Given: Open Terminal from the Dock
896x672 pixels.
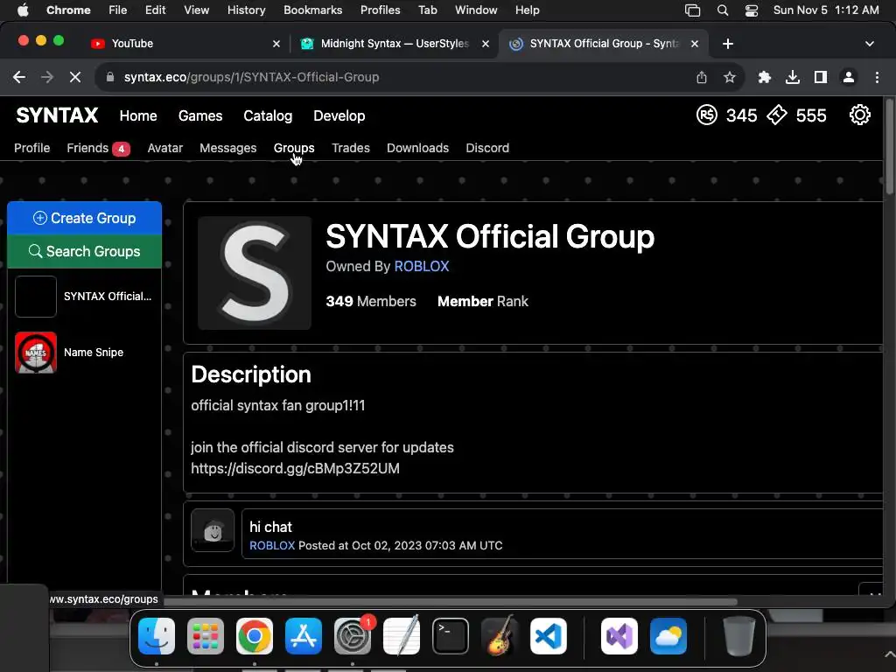Looking at the screenshot, I should click(x=451, y=636).
